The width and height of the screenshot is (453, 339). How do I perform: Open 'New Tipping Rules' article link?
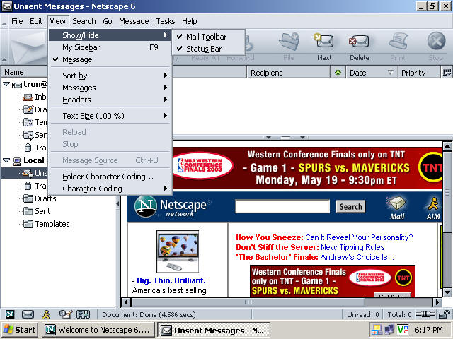(352, 247)
